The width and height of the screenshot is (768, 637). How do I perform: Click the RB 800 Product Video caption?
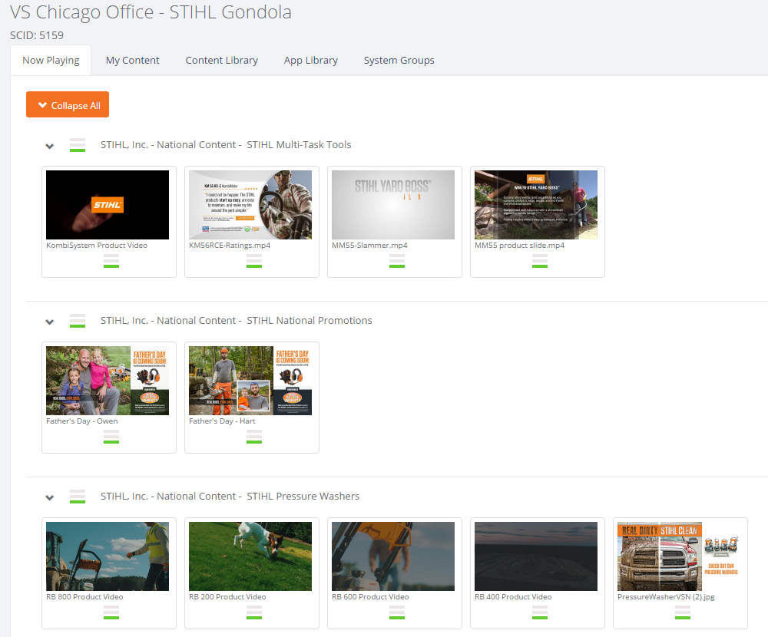[84, 597]
